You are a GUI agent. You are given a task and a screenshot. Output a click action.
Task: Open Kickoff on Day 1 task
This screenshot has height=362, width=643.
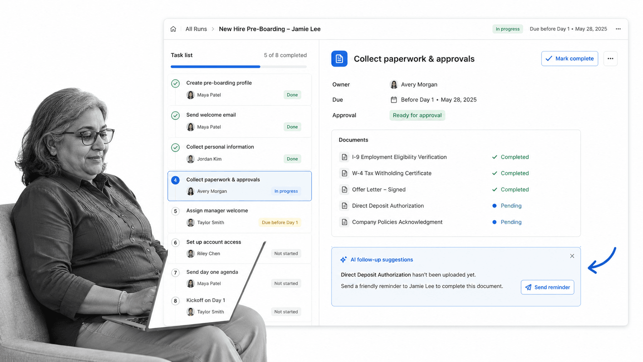(x=240, y=307)
